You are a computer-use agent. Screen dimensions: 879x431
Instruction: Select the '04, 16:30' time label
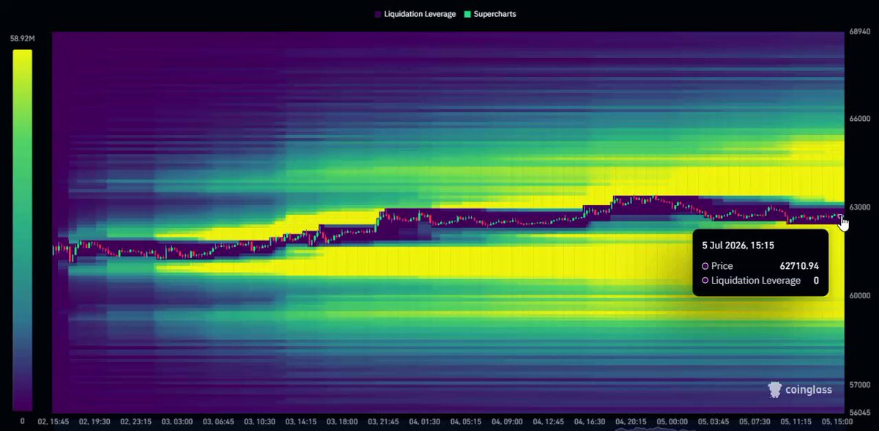[590, 421]
